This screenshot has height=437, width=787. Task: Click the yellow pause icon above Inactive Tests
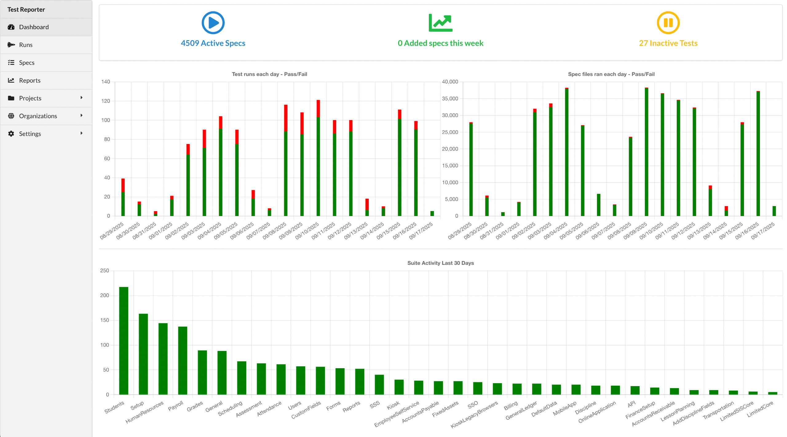tap(668, 22)
